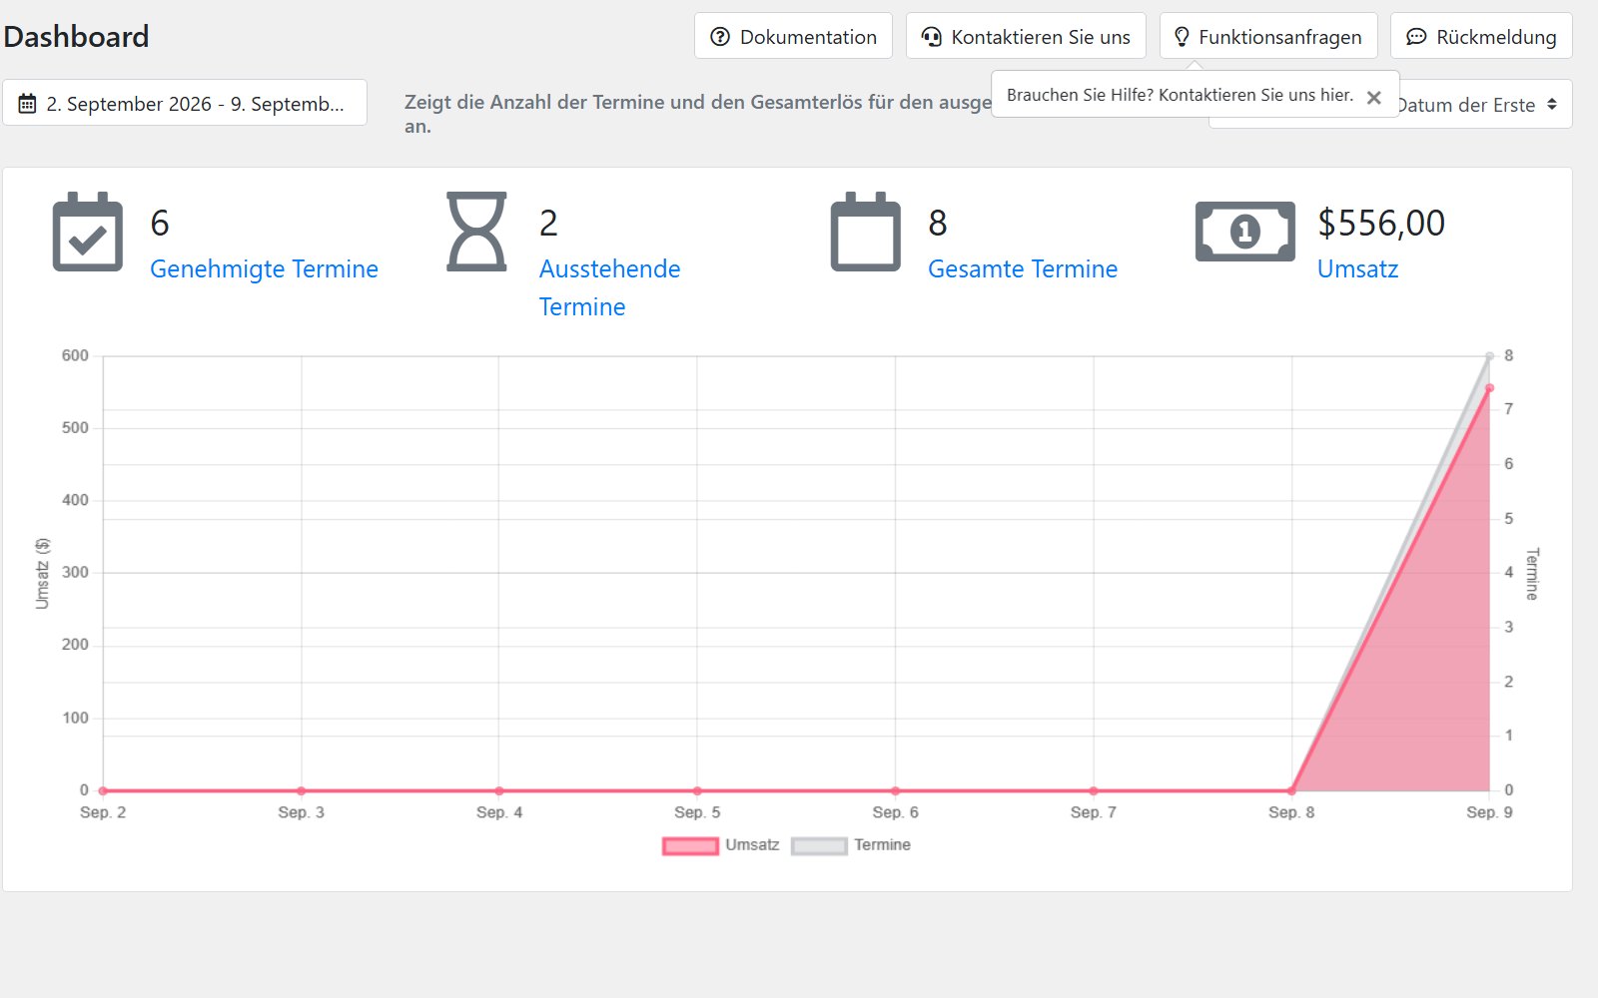Open Ausstehende Termine link
The height and width of the screenshot is (998, 1598).
(x=609, y=287)
